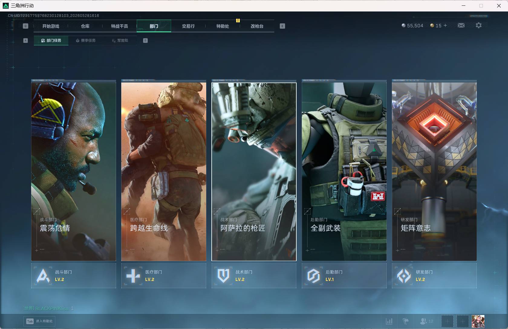
Task: Click corner arrow icon on 全副武装 card
Action: click(x=307, y=211)
